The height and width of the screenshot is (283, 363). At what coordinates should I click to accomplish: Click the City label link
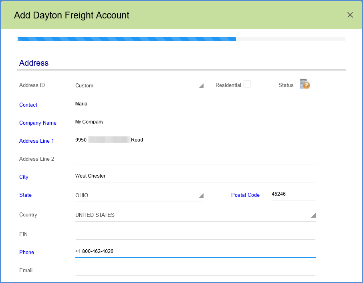[x=24, y=177]
